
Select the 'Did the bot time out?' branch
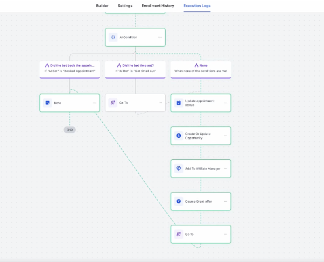click(135, 69)
